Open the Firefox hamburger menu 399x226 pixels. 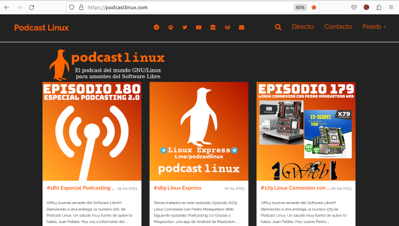[x=391, y=7]
